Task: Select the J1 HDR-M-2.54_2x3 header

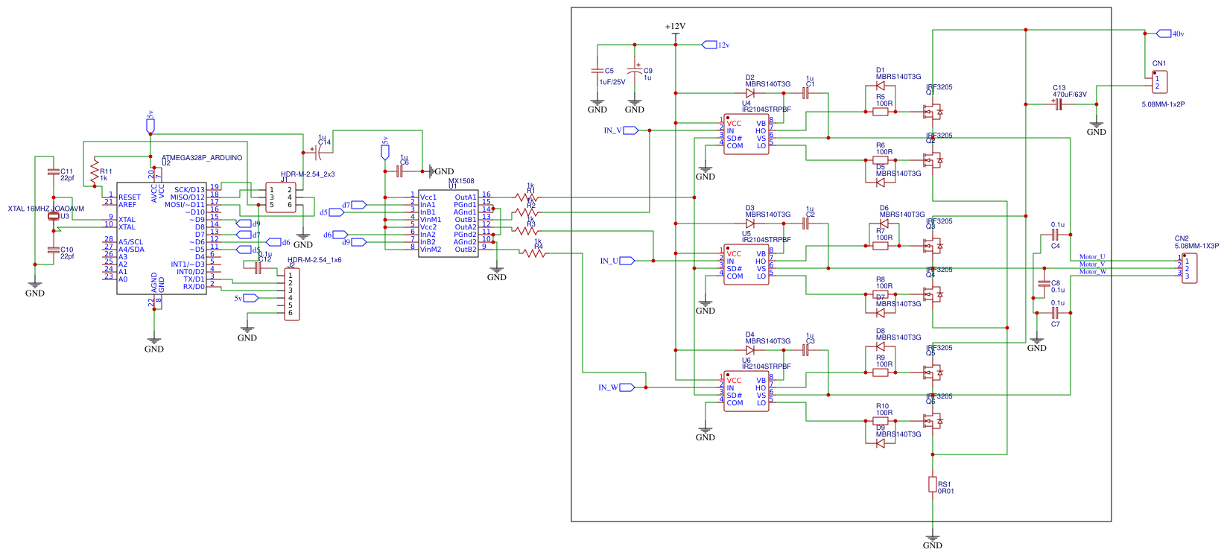Action: [x=281, y=197]
